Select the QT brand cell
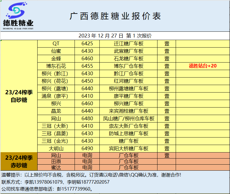 pos(56,44)
